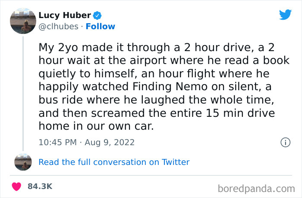The height and width of the screenshot is (198, 302).
Task: Click the Lucy Huber display name
Action: click(x=65, y=15)
